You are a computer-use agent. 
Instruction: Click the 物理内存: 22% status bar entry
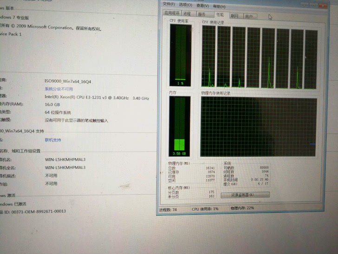(x=242, y=208)
